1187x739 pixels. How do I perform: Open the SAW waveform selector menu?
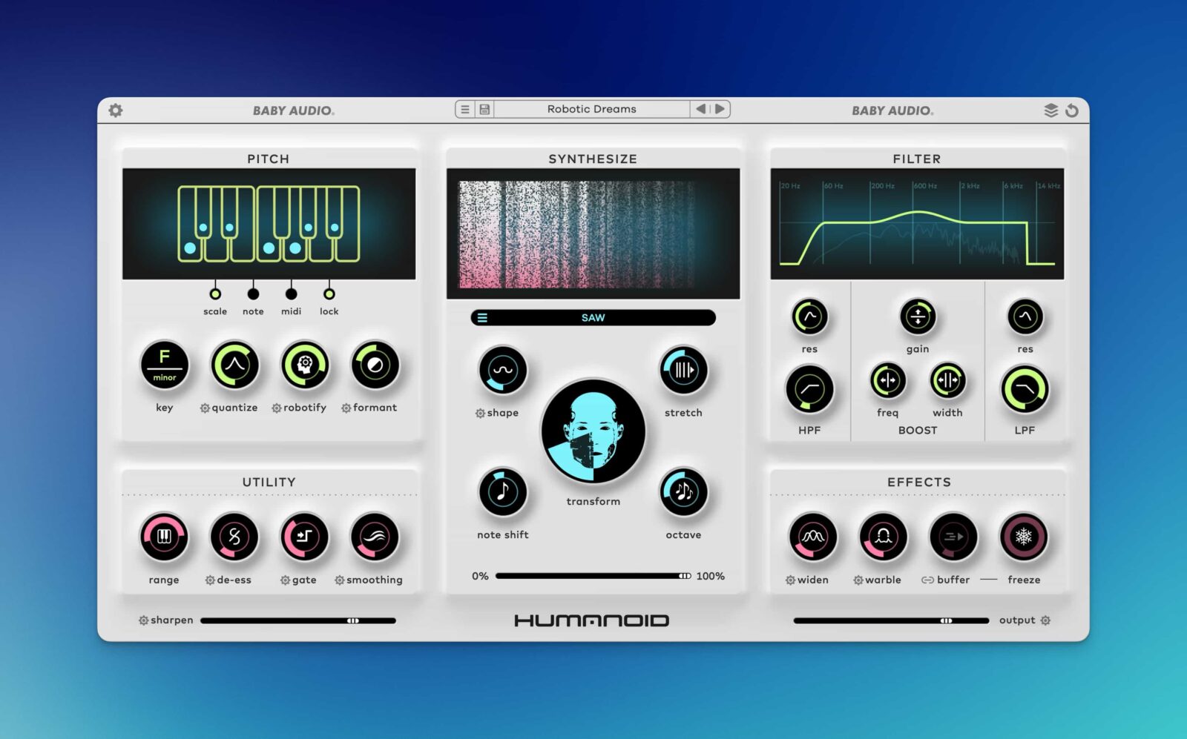coord(482,318)
